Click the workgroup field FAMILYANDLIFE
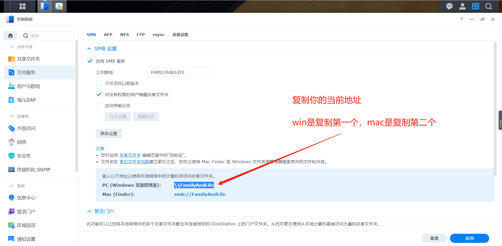Image resolution: width=502 pixels, height=246 pixels. (180, 72)
